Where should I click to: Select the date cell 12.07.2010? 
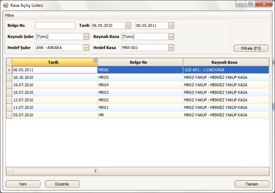(55, 100)
